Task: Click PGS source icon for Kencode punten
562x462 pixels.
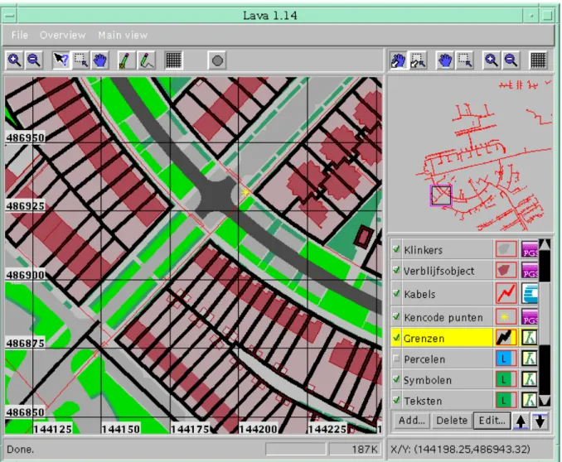Action: pyautogui.click(x=530, y=316)
